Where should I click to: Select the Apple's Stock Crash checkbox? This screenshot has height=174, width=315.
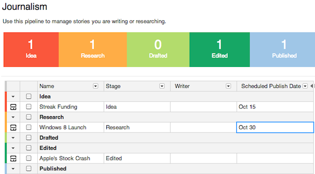pyautogui.click(x=29, y=158)
